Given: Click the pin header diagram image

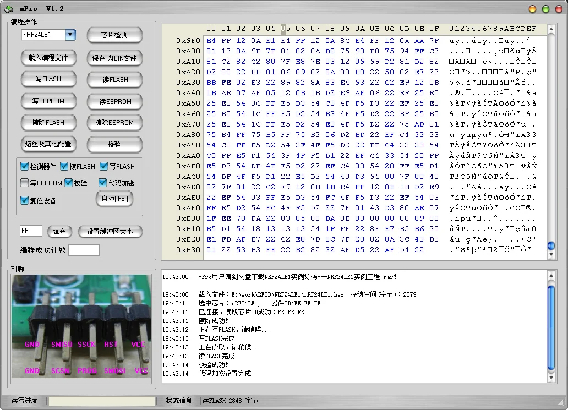Looking at the screenshot, I should (81, 325).
